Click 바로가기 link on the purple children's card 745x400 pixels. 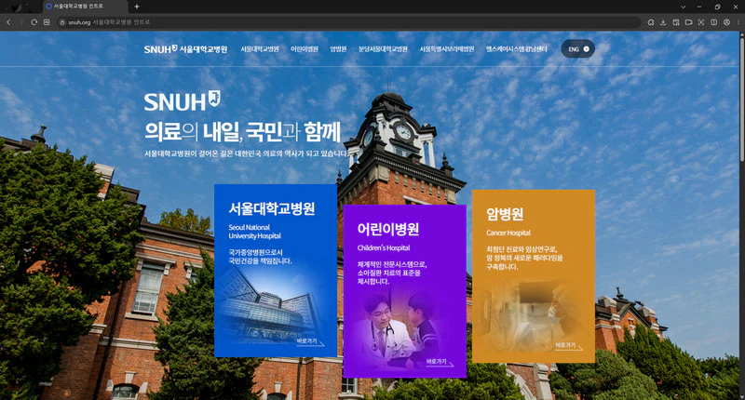[x=439, y=362]
